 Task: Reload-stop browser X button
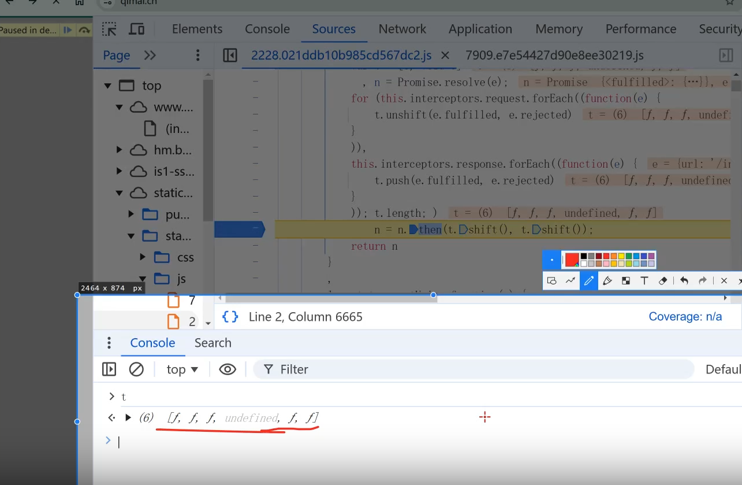55,2
